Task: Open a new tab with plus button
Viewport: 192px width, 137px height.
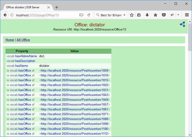Action: pos(56,7)
